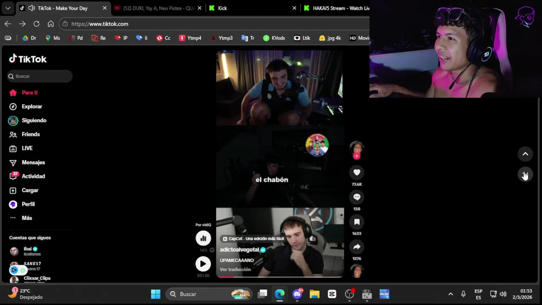
Task: Open the Windows Start menu
Action: coord(156,294)
